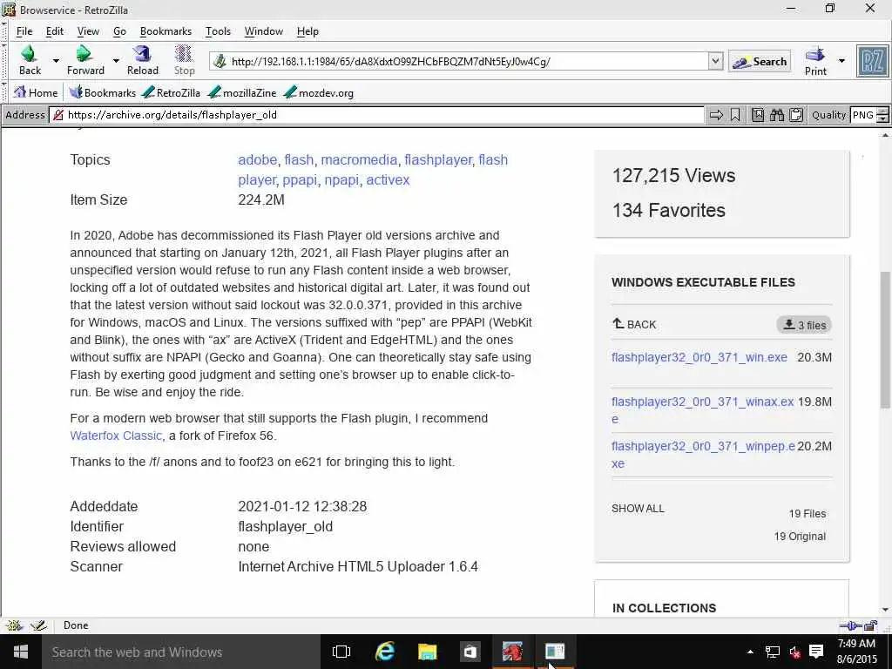Click the security padlock icon in status bar
The width and height of the screenshot is (892, 669).
871,625
